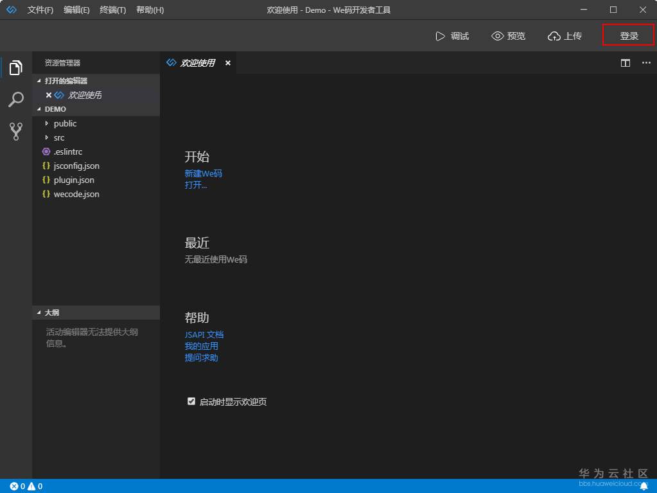Close 欢迎使用 in the open editors list
Image resolution: width=657 pixels, height=493 pixels.
[49, 95]
